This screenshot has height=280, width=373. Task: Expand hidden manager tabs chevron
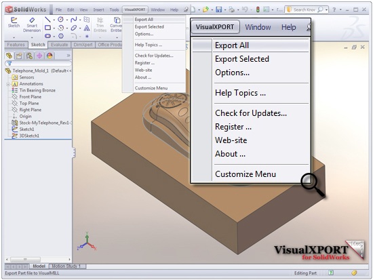(68, 56)
